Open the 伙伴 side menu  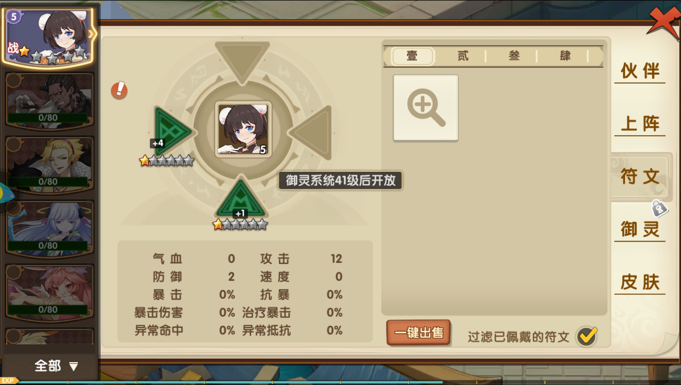pos(640,71)
